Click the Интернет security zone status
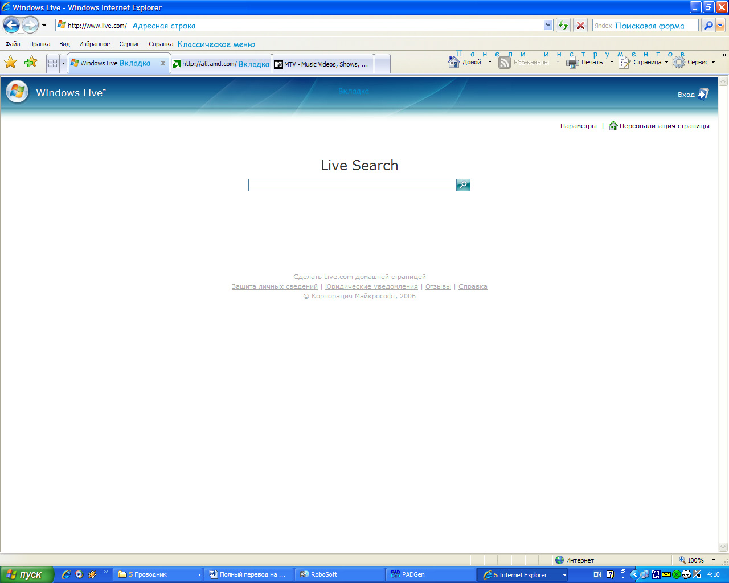 click(x=575, y=560)
